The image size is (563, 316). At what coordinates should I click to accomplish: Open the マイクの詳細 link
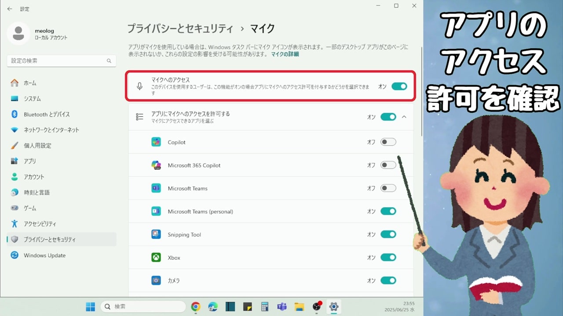[285, 54]
